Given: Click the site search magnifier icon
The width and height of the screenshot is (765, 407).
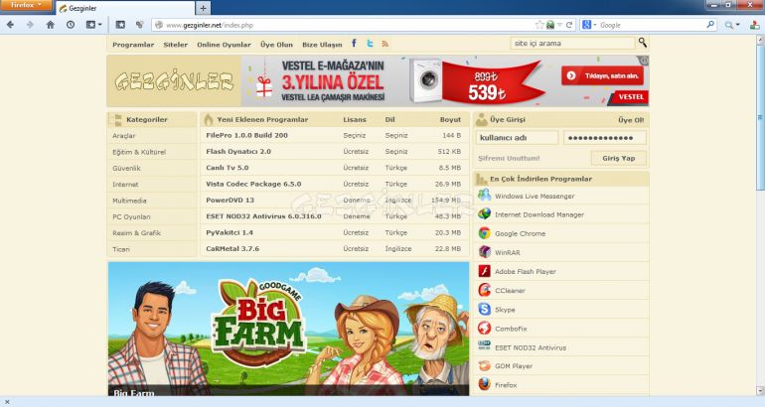Looking at the screenshot, I should [x=643, y=43].
